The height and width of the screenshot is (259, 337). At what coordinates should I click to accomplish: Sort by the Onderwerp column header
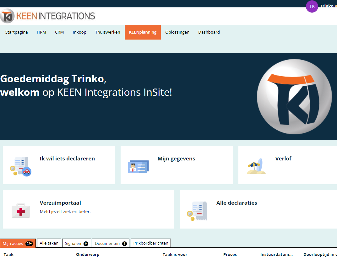(x=88, y=255)
